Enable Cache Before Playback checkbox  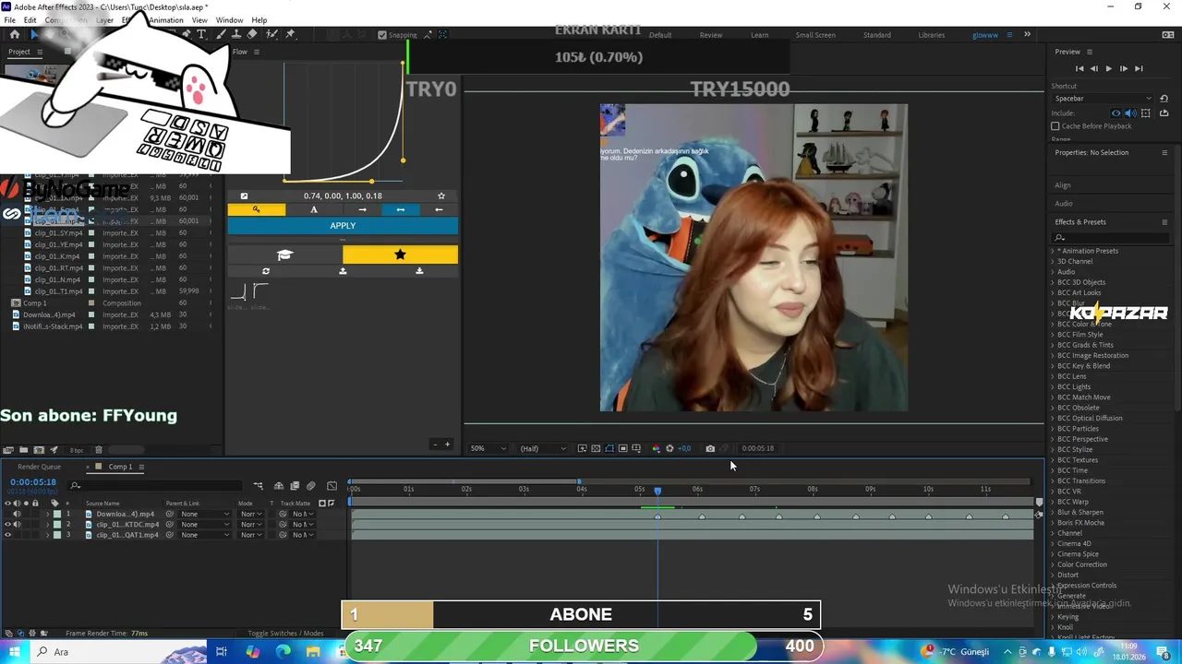pyautogui.click(x=1055, y=125)
